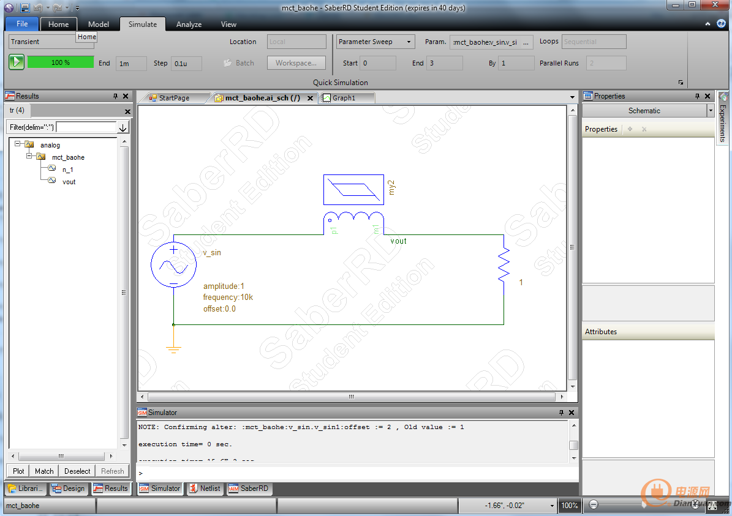Close the mct_baohe.ai_sch document tab

[x=310, y=98]
